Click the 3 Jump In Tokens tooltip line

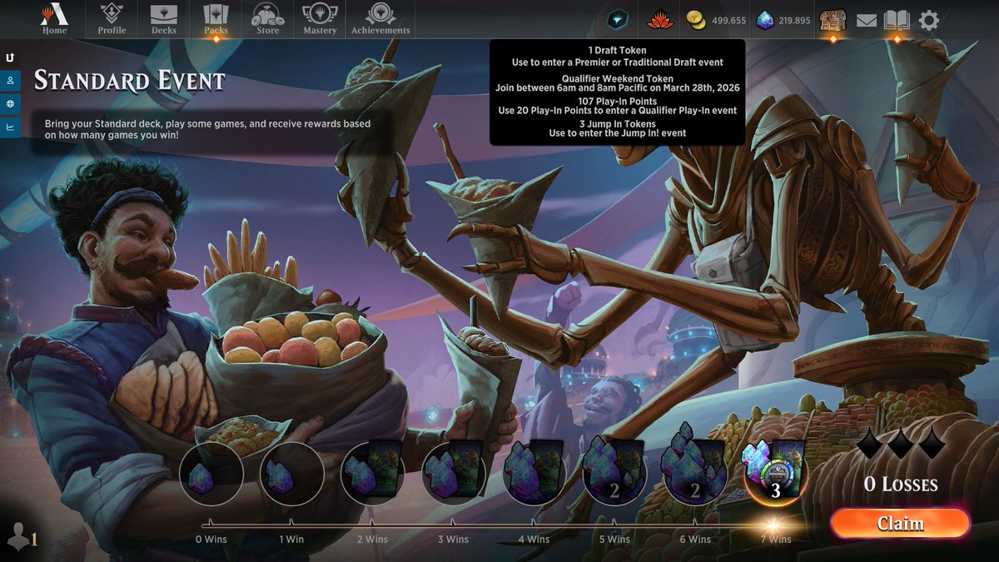[x=617, y=124]
